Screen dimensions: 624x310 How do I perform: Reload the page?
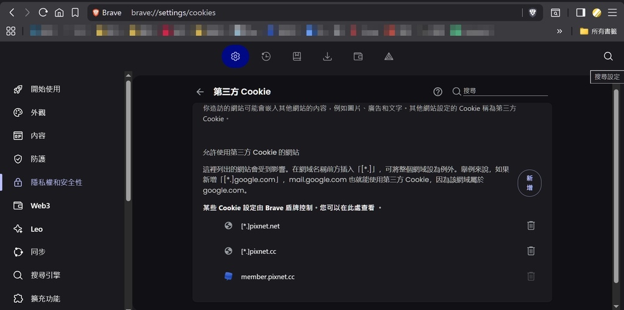point(43,13)
